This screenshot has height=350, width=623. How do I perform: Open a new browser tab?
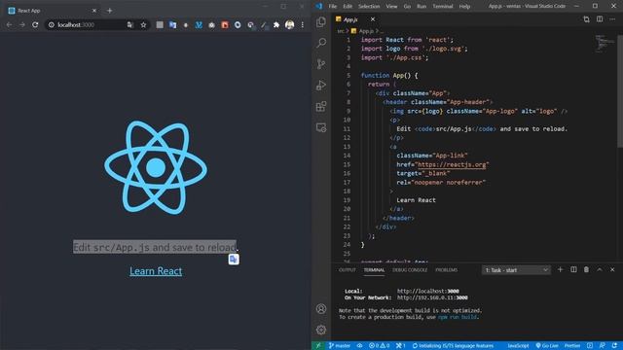(x=109, y=11)
